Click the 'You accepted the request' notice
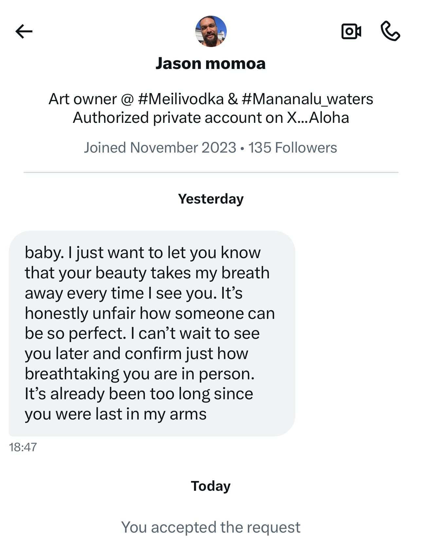Viewport: 422px width, 560px height. pyautogui.click(x=211, y=527)
